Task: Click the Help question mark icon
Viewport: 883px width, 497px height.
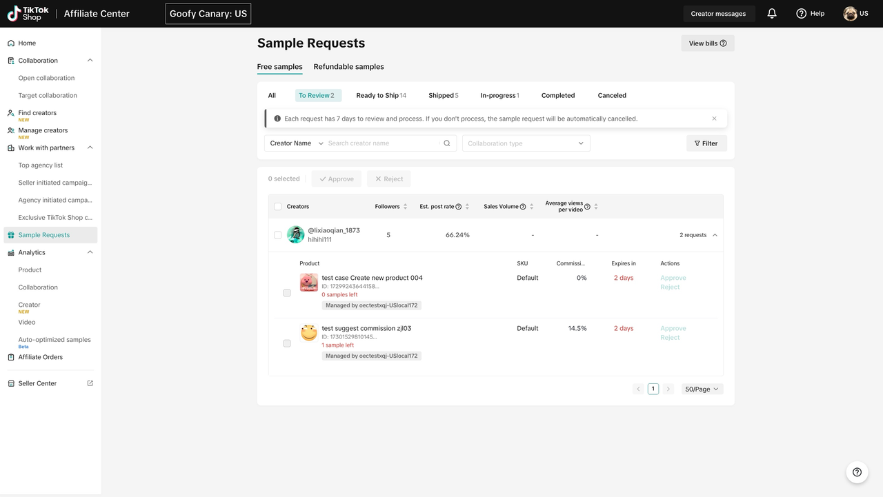Action: point(801,14)
